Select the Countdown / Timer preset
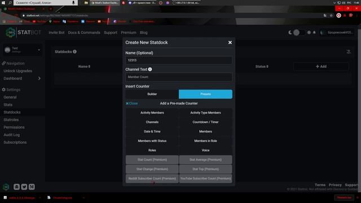This screenshot has height=203, width=361. coord(205,122)
